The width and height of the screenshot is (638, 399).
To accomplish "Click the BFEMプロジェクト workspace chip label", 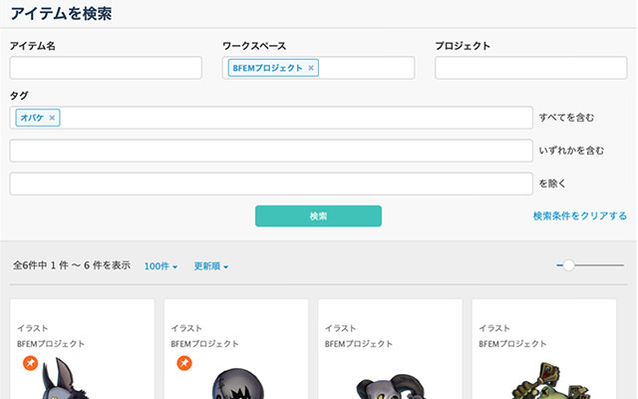I will click(267, 68).
